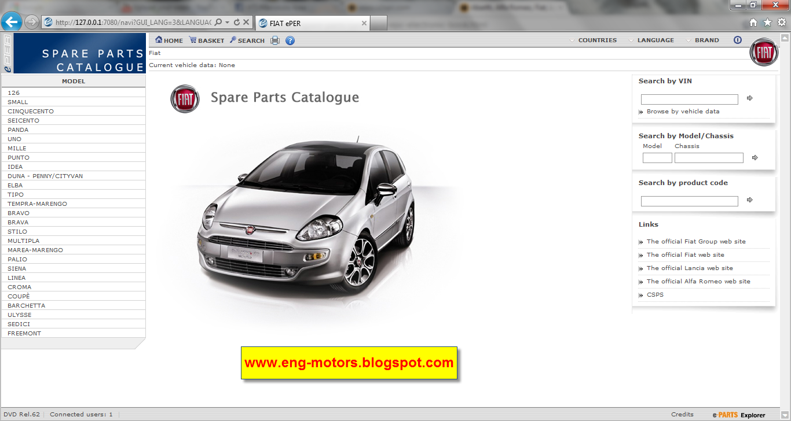Image resolution: width=791 pixels, height=421 pixels.
Task: Expand the COUNTRIES dropdown
Action: pyautogui.click(x=593, y=40)
